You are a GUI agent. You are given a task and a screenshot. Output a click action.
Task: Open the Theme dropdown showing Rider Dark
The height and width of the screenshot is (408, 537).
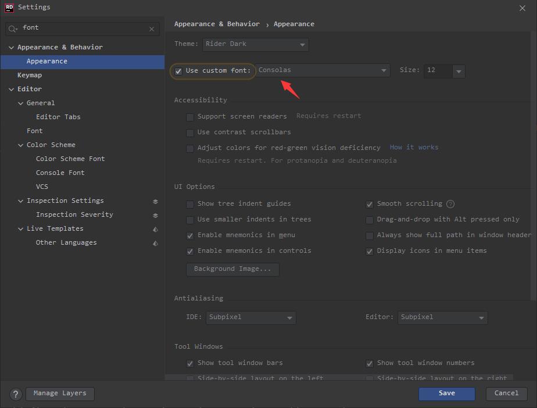pyautogui.click(x=255, y=44)
